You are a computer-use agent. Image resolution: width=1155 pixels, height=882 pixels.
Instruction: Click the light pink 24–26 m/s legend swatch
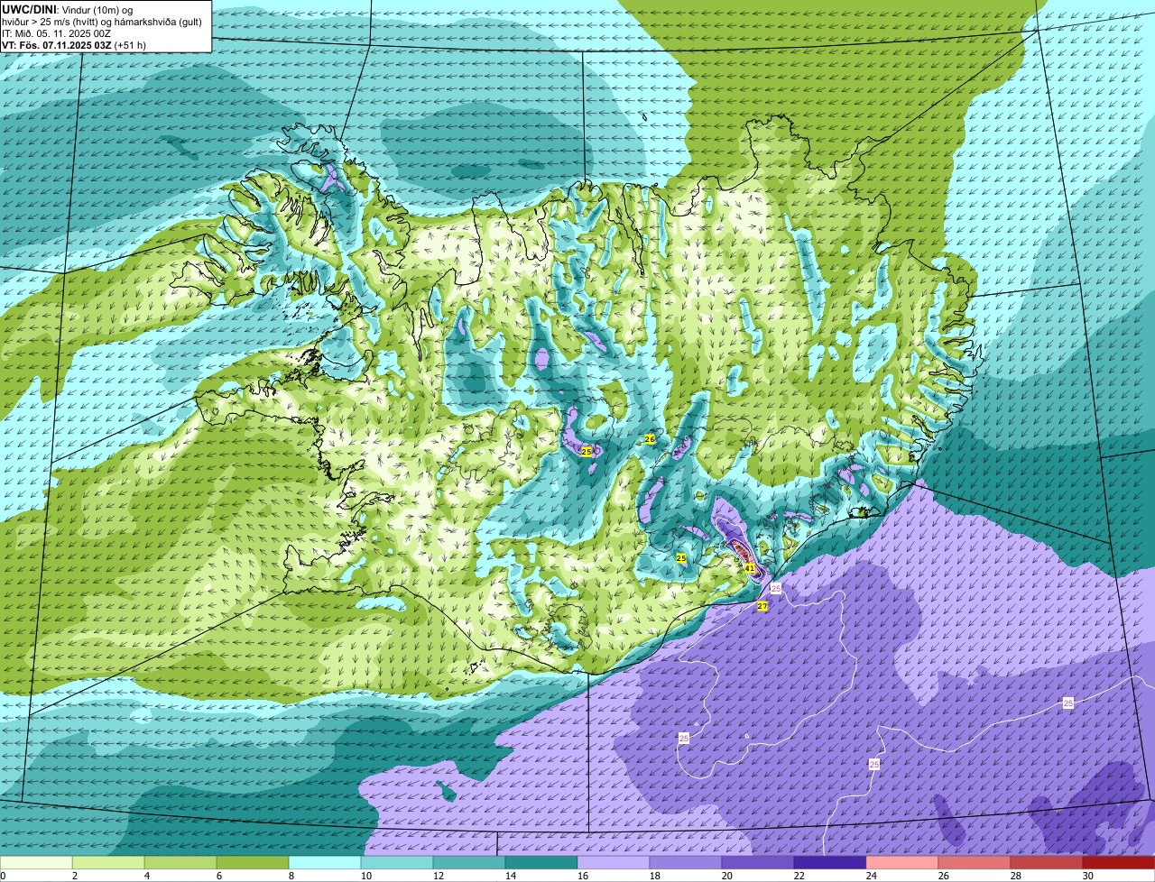pyautogui.click(x=902, y=863)
